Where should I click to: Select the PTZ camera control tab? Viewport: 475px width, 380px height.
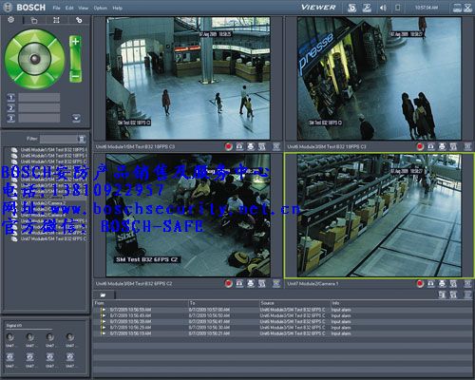pyautogui.click(x=11, y=20)
